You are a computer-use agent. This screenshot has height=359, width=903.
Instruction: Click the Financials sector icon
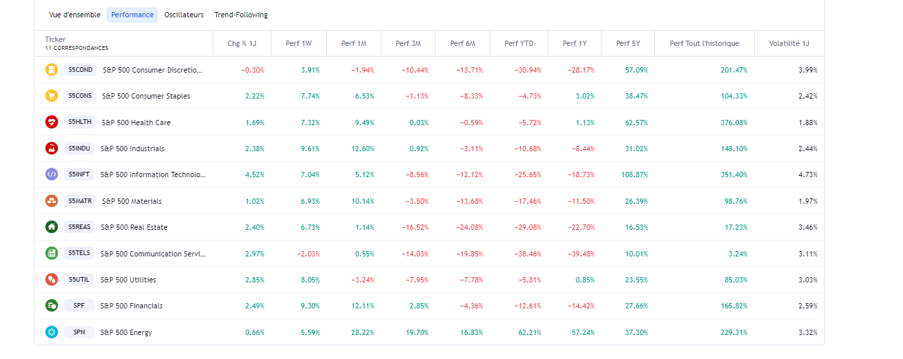[51, 306]
